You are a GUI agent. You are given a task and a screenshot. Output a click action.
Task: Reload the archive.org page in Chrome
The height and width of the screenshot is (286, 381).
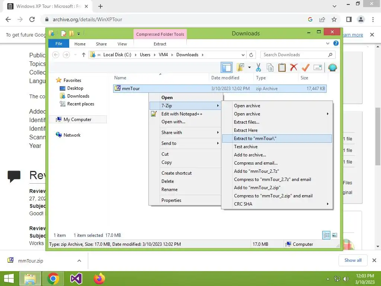point(32,19)
